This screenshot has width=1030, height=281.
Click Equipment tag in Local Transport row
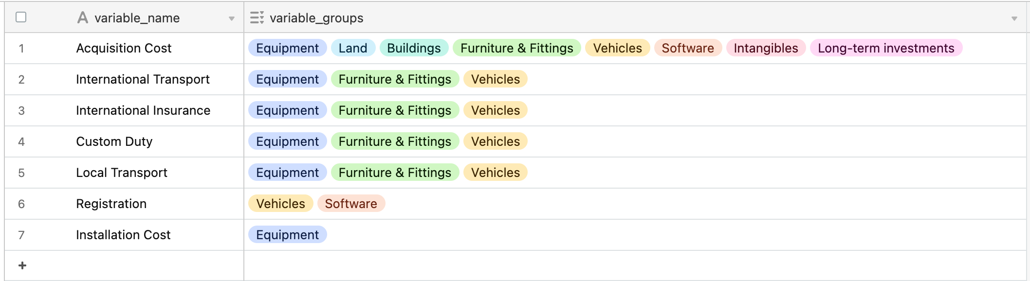click(288, 173)
